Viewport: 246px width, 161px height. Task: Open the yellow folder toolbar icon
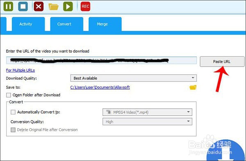coord(53,7)
